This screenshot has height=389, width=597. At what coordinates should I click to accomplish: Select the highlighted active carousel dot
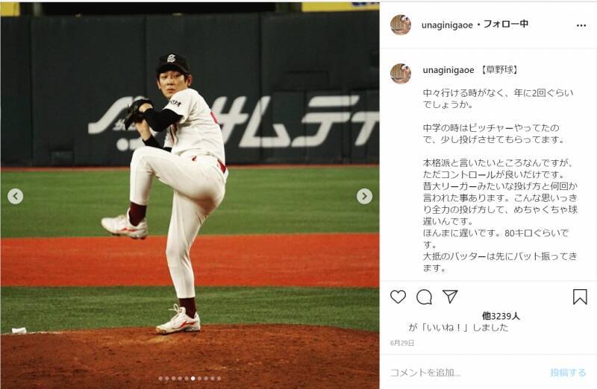coord(193,379)
